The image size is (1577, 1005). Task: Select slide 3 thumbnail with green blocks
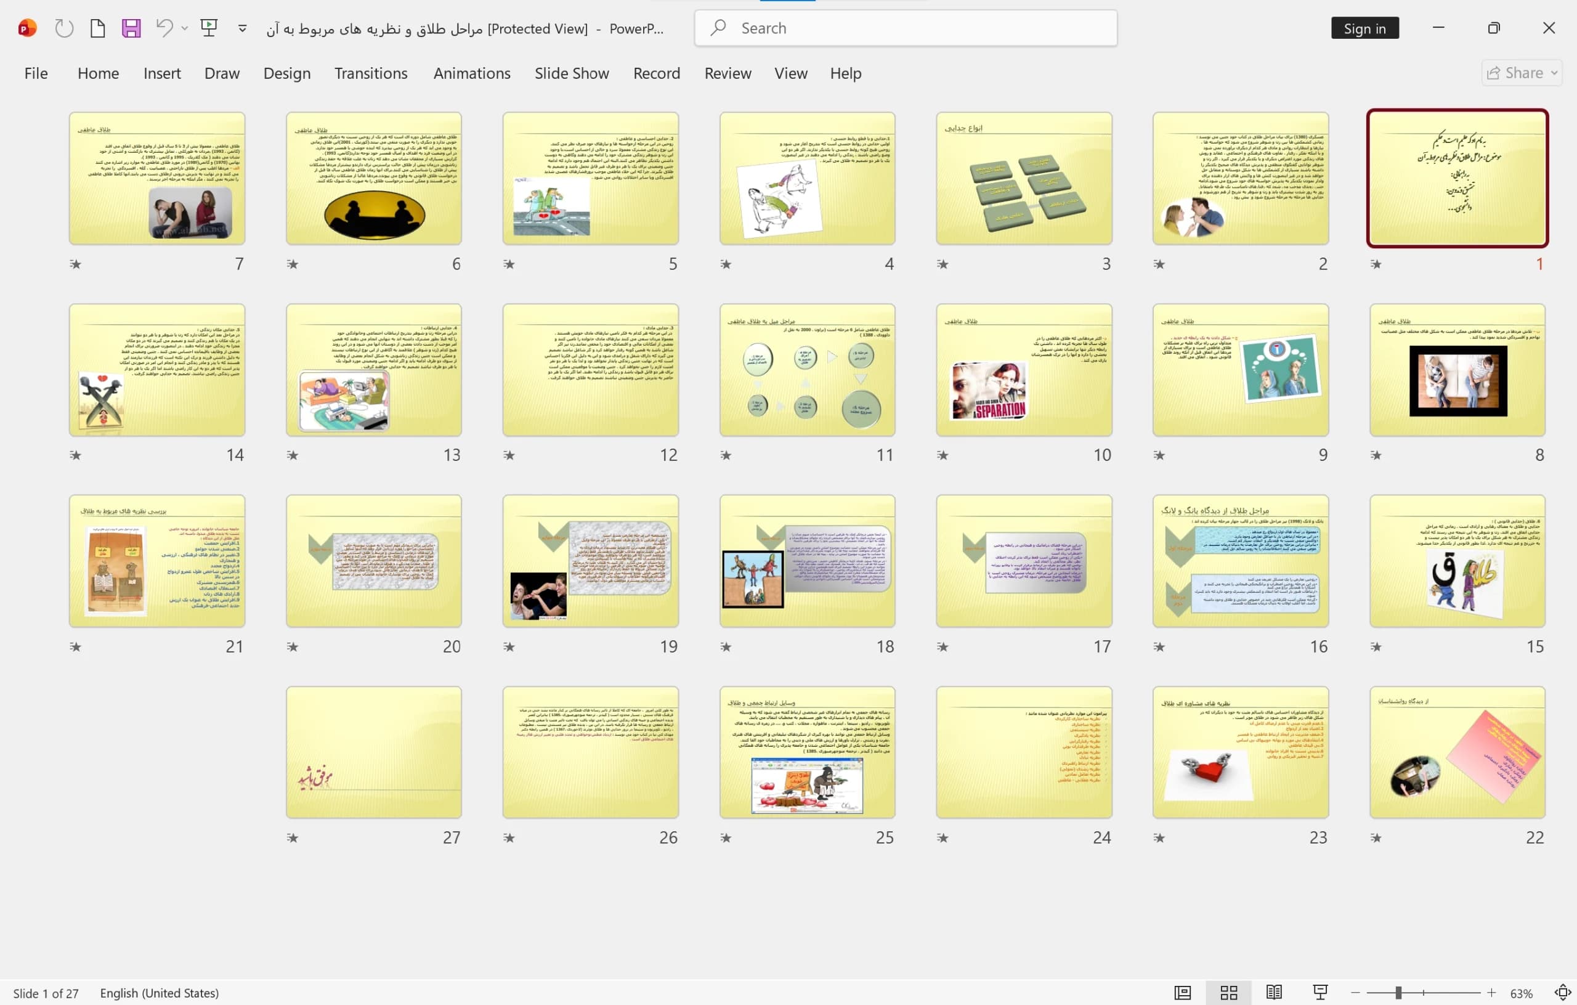(x=1024, y=178)
